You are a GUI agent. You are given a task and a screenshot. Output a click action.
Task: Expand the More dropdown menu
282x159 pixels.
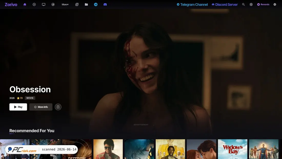click(x=65, y=5)
